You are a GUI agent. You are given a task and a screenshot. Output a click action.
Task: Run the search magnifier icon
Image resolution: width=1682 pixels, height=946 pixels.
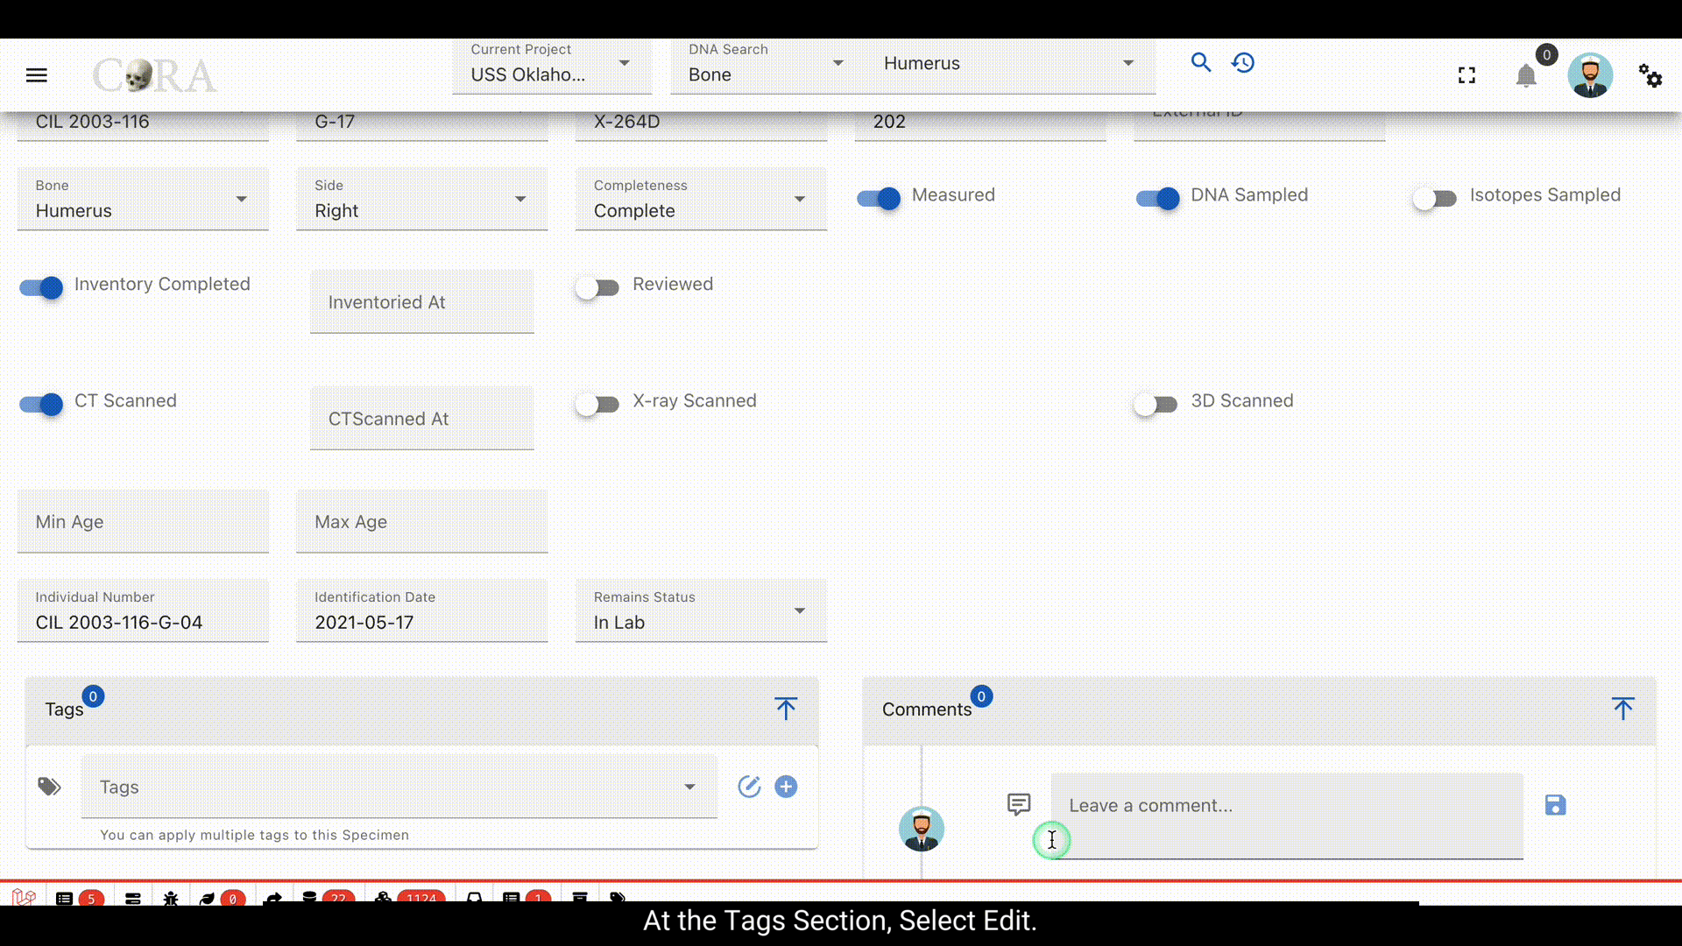(1200, 62)
